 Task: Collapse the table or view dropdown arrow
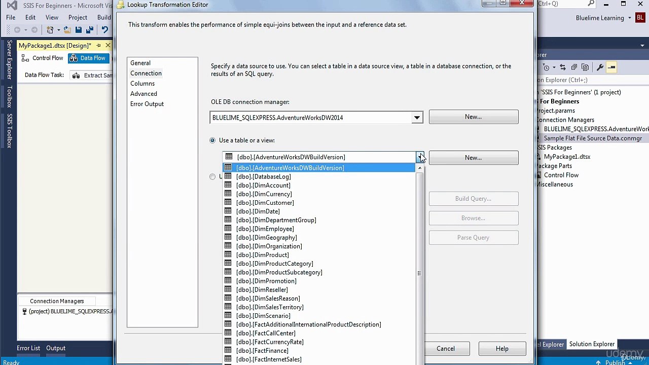tap(420, 157)
